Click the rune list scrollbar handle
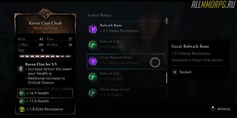 pyautogui.click(x=167, y=78)
